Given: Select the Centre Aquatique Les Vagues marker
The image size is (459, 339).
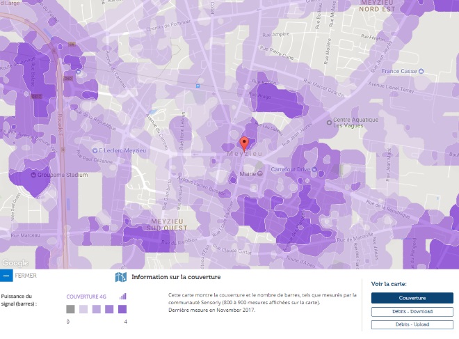Looking at the screenshot, I should 328,123.
